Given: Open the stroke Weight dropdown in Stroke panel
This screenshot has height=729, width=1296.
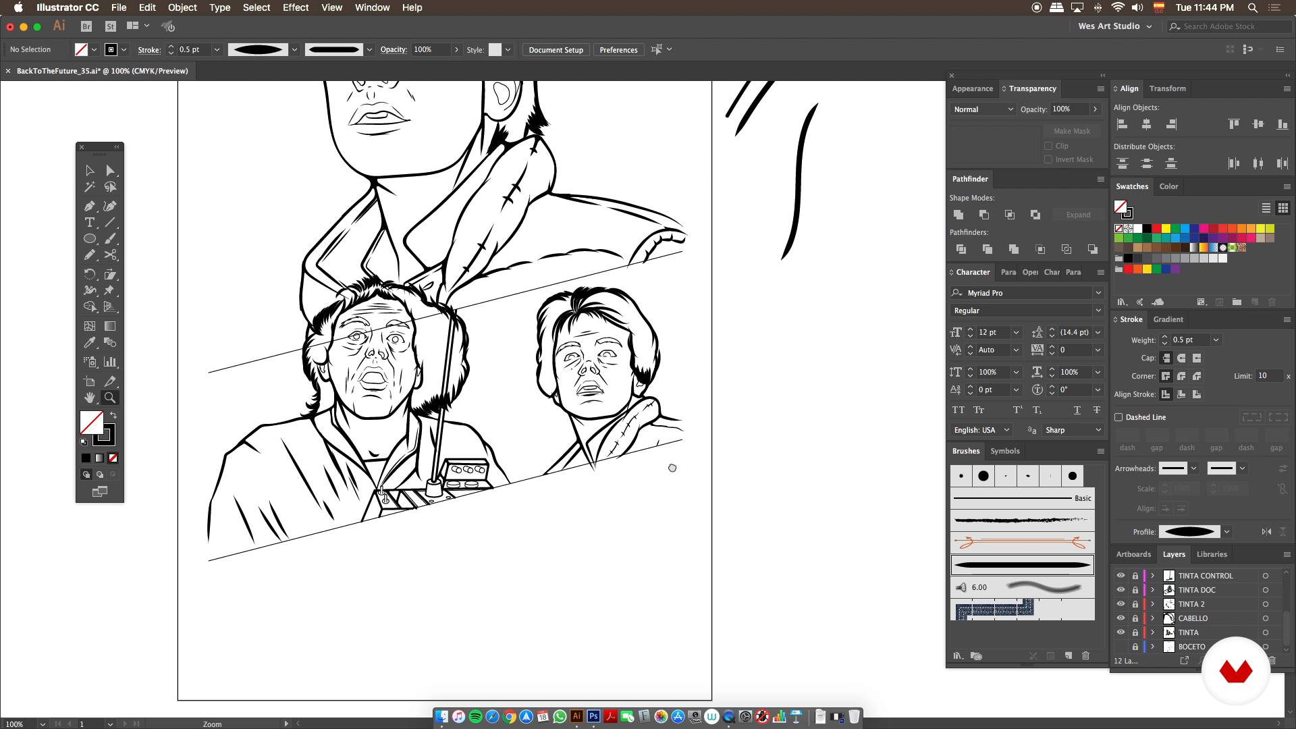Looking at the screenshot, I should 1216,340.
